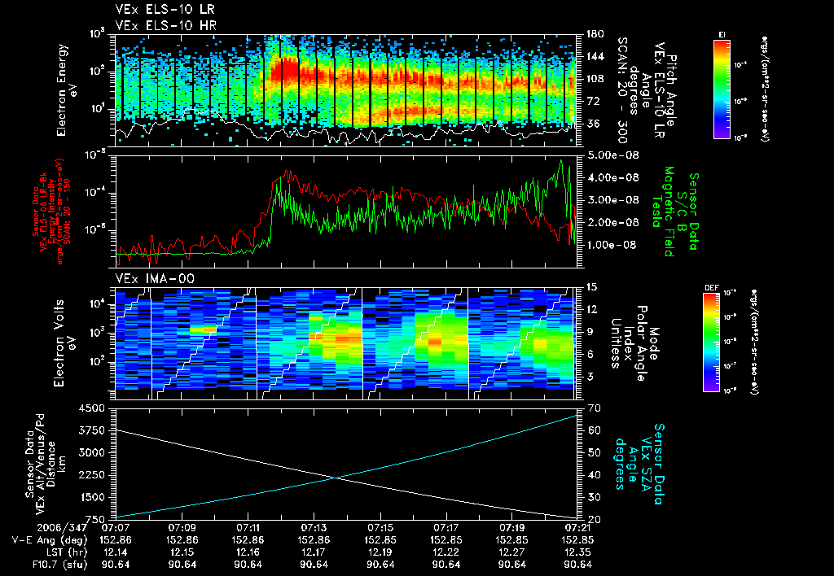Click the altitude axis tick 1500
834x576 pixels.
(x=91, y=497)
